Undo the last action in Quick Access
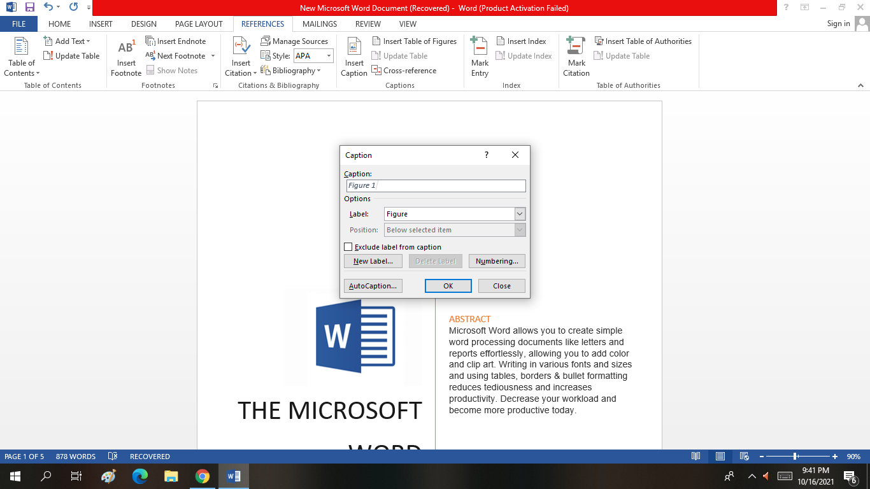The width and height of the screenshot is (870, 489). [48, 8]
